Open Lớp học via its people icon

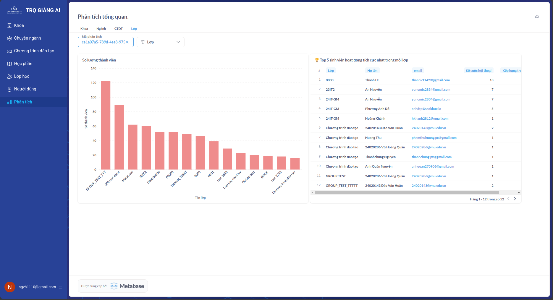pyautogui.click(x=9, y=76)
